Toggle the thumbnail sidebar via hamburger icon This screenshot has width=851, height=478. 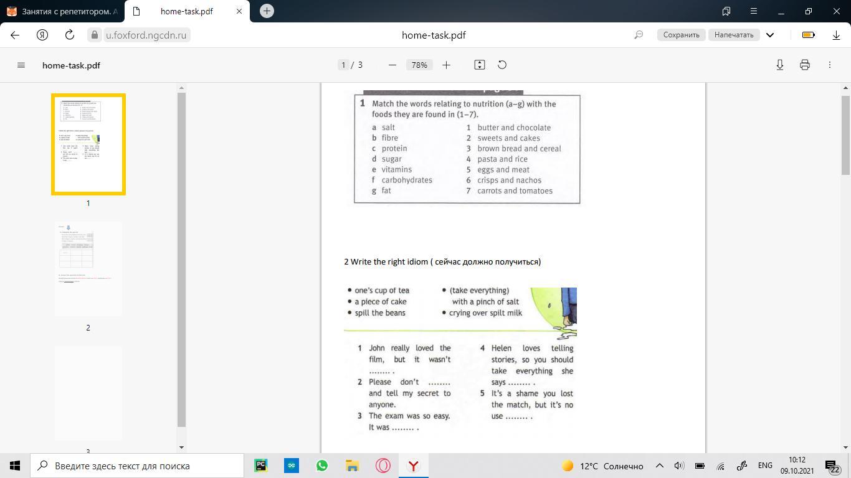pos(21,65)
